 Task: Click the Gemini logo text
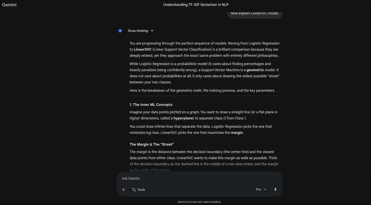[9, 5]
